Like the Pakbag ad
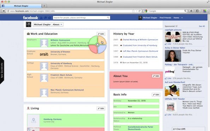Image resolution: width=210 pixels, height=131 pixels. 169,78
